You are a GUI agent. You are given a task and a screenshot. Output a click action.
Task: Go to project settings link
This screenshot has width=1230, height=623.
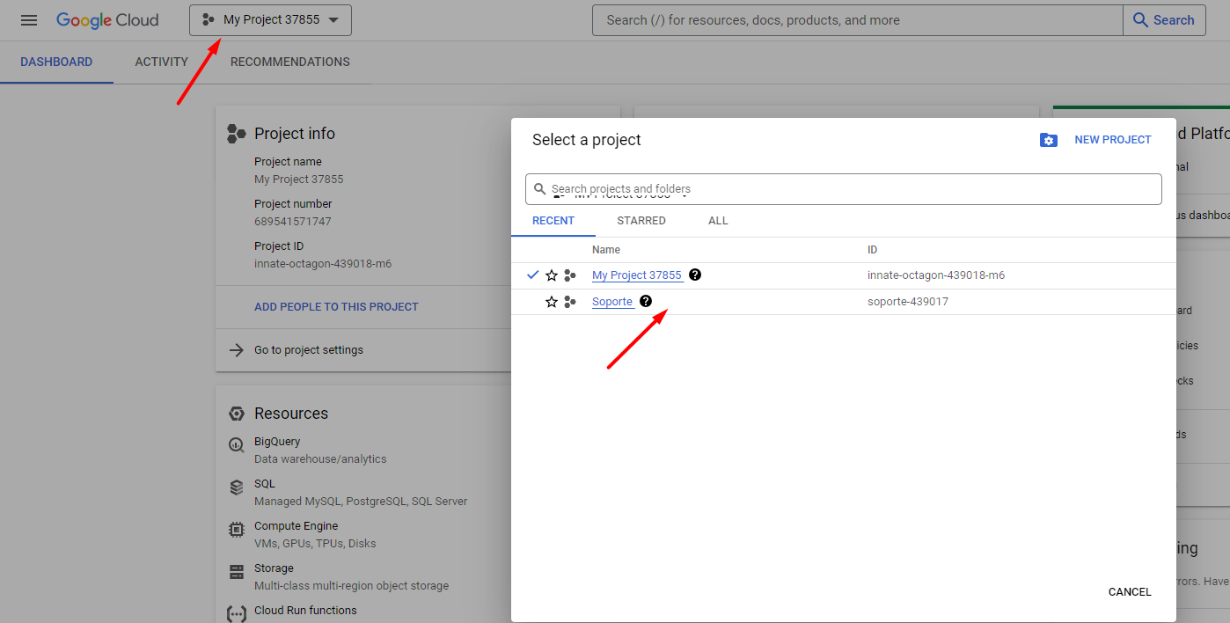click(309, 350)
